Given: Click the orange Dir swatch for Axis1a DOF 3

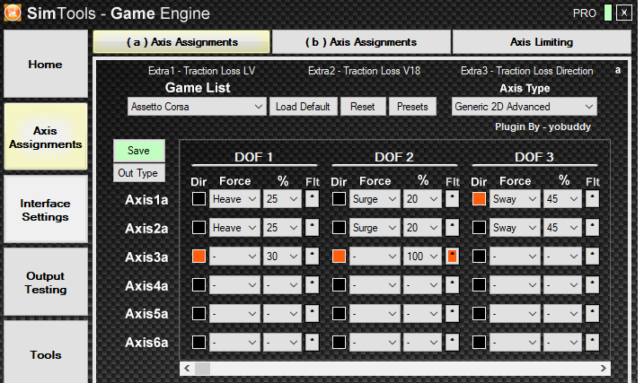Looking at the screenshot, I should 480,199.
